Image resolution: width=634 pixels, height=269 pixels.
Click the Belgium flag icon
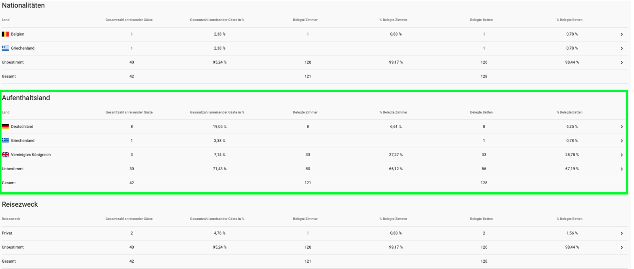coord(5,34)
